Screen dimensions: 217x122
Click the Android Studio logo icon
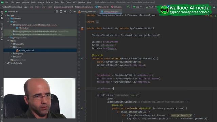click(2, 2)
